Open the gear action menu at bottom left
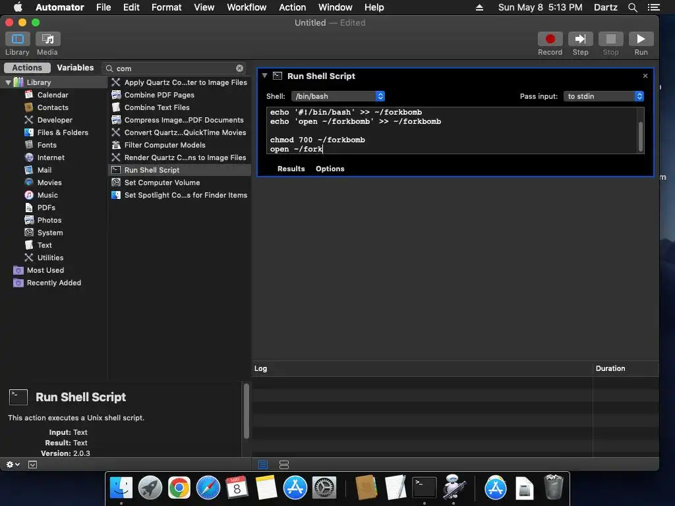 pyautogui.click(x=13, y=464)
